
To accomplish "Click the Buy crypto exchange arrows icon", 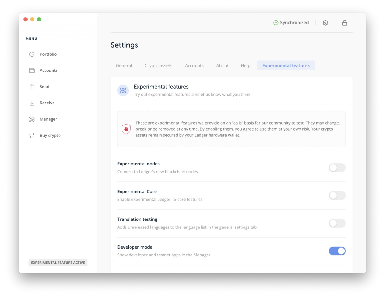I will coord(32,135).
